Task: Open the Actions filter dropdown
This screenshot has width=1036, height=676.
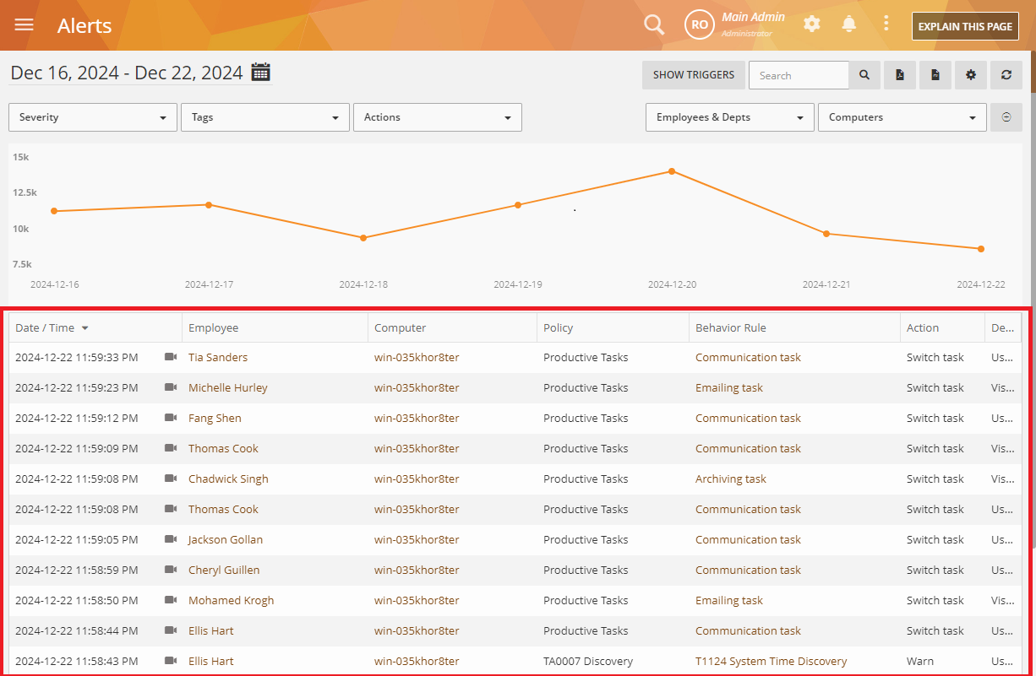Action: 438,117
